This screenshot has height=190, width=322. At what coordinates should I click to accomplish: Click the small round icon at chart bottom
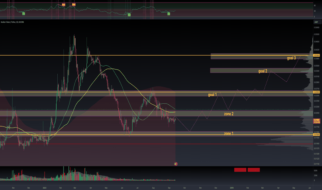176,164
